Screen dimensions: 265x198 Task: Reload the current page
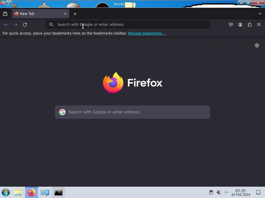coord(25,24)
